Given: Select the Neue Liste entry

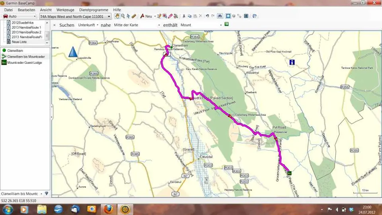Looking at the screenshot, I should (19, 42).
